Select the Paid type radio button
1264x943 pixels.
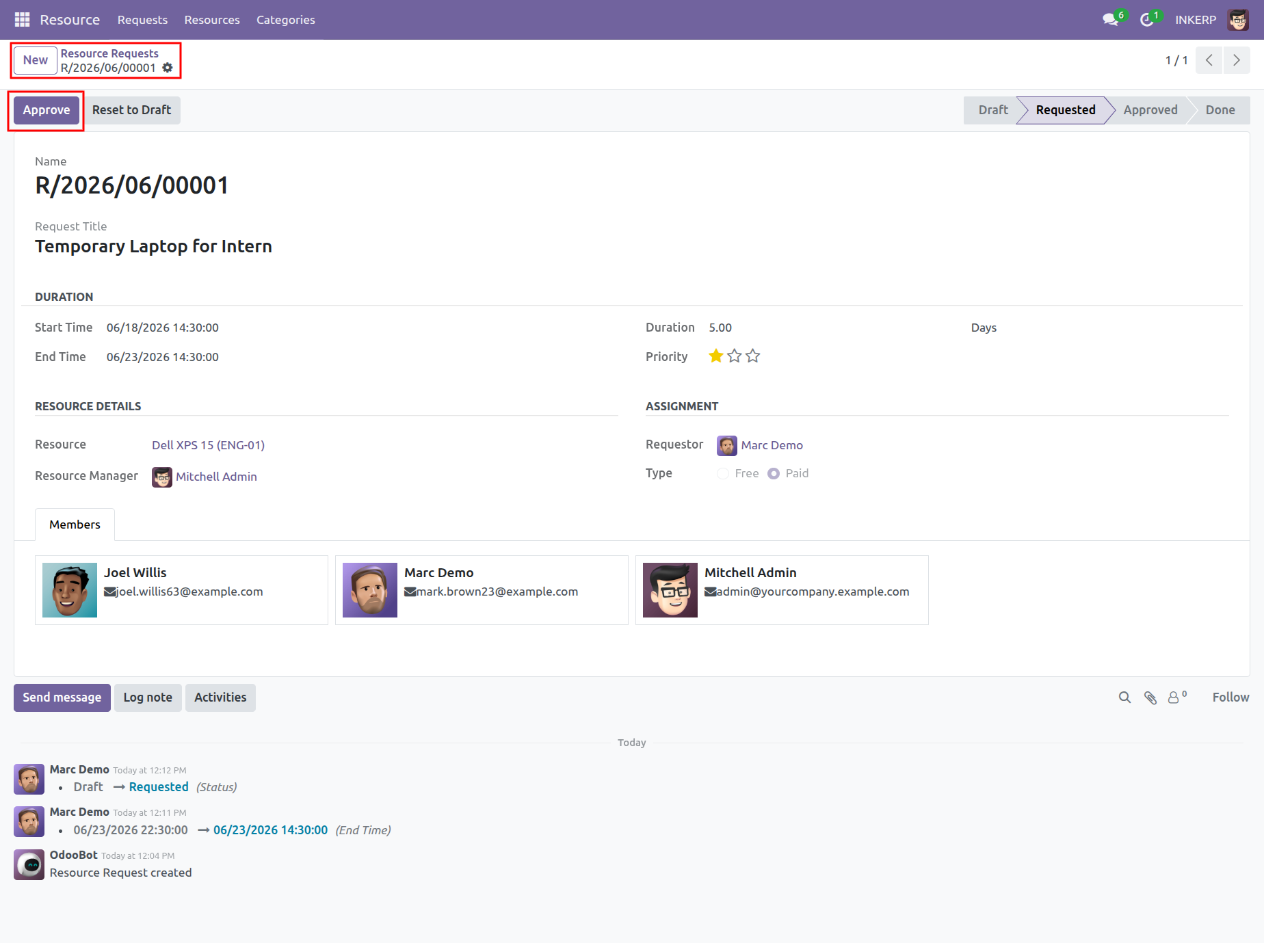[774, 474]
